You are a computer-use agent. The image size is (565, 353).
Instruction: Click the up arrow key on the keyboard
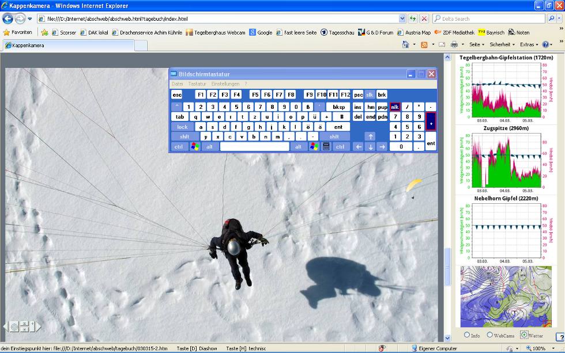point(370,136)
